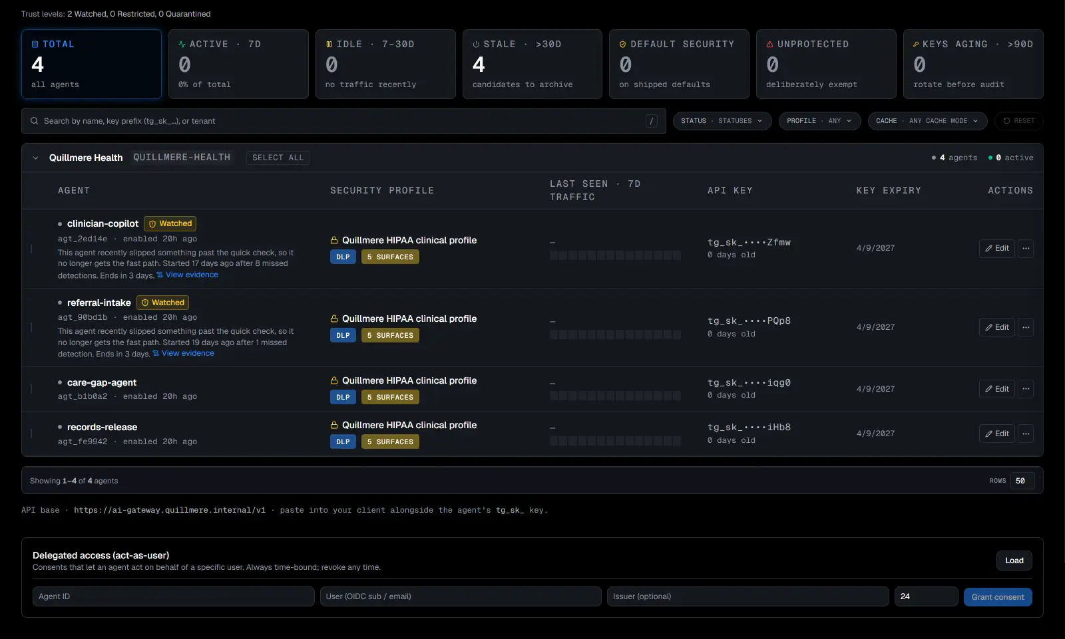Click the DLP badge in care-gap-agent row

pos(343,398)
